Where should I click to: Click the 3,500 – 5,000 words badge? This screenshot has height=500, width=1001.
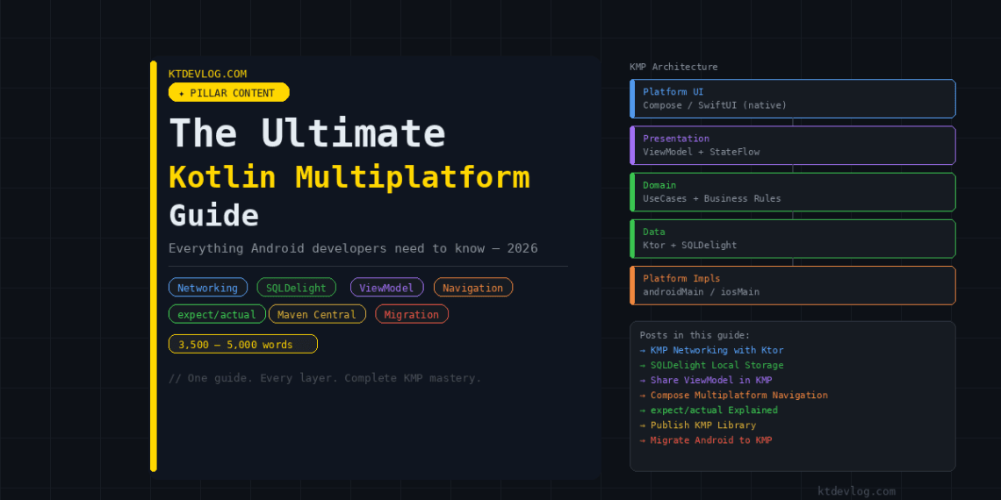click(x=242, y=345)
